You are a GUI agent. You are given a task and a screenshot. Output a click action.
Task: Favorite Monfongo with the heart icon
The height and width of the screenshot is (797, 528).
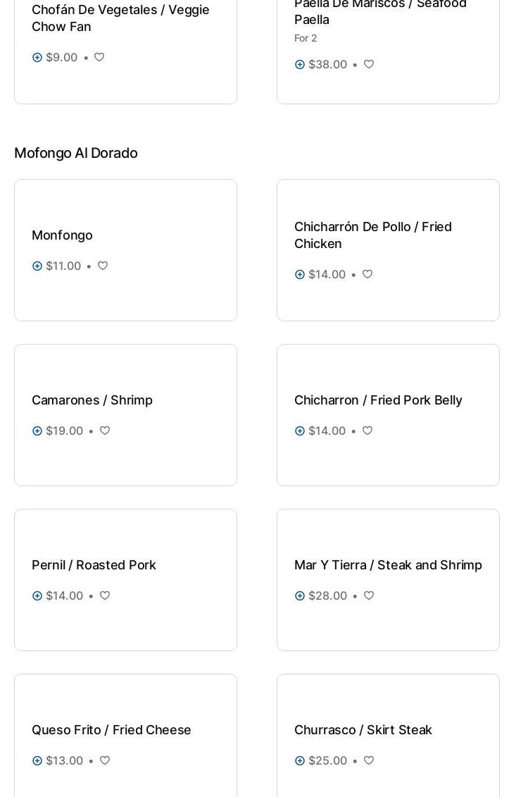coord(103,266)
